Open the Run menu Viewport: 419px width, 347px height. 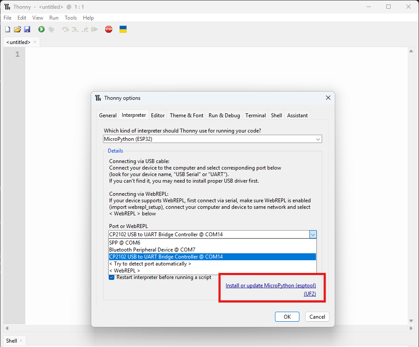pyautogui.click(x=54, y=17)
